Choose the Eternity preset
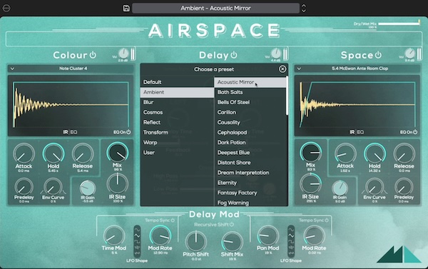Screen dimensions: 428x269 [250, 183]
